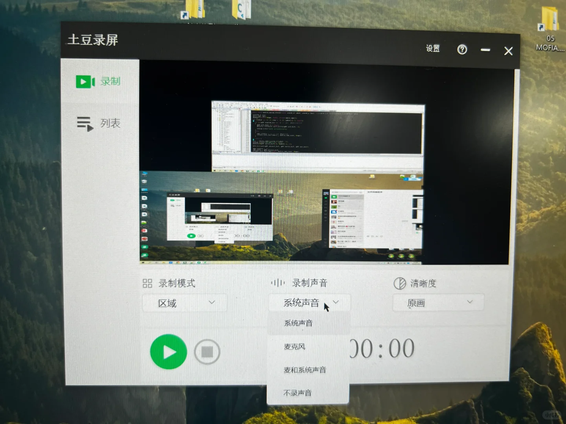Open 设置 in the title bar
The width and height of the screenshot is (566, 424).
point(432,49)
